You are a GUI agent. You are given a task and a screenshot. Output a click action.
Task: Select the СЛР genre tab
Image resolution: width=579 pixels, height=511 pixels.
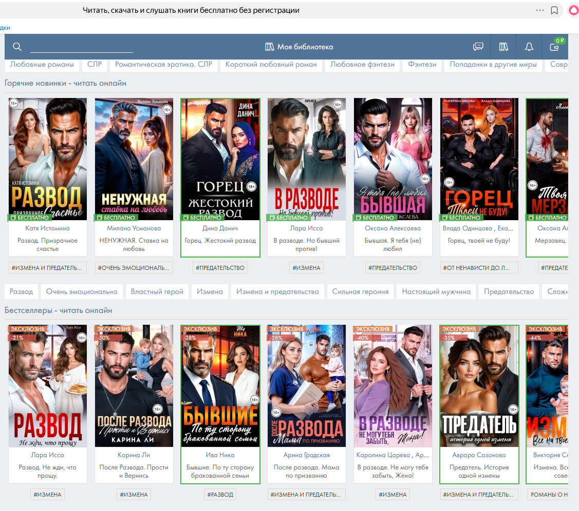[x=94, y=65]
